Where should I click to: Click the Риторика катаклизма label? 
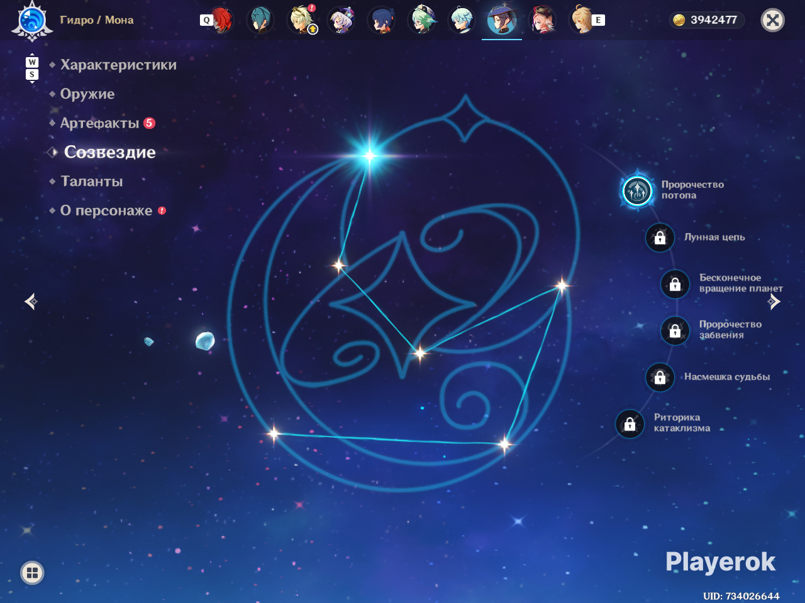point(682,423)
